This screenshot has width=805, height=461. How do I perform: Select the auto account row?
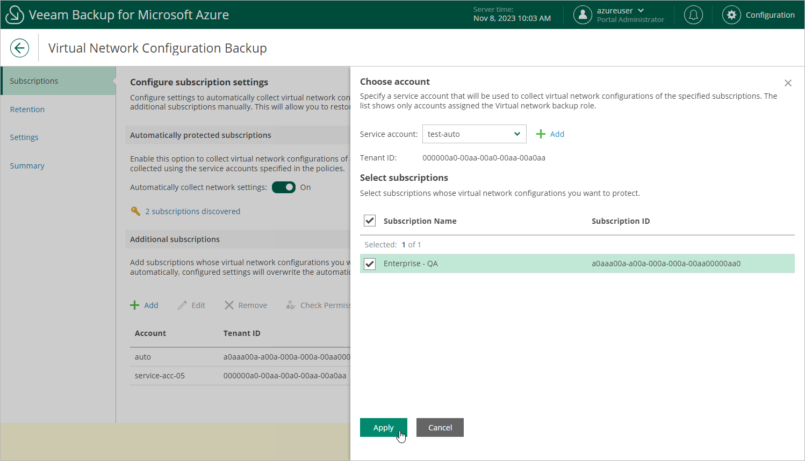point(240,357)
